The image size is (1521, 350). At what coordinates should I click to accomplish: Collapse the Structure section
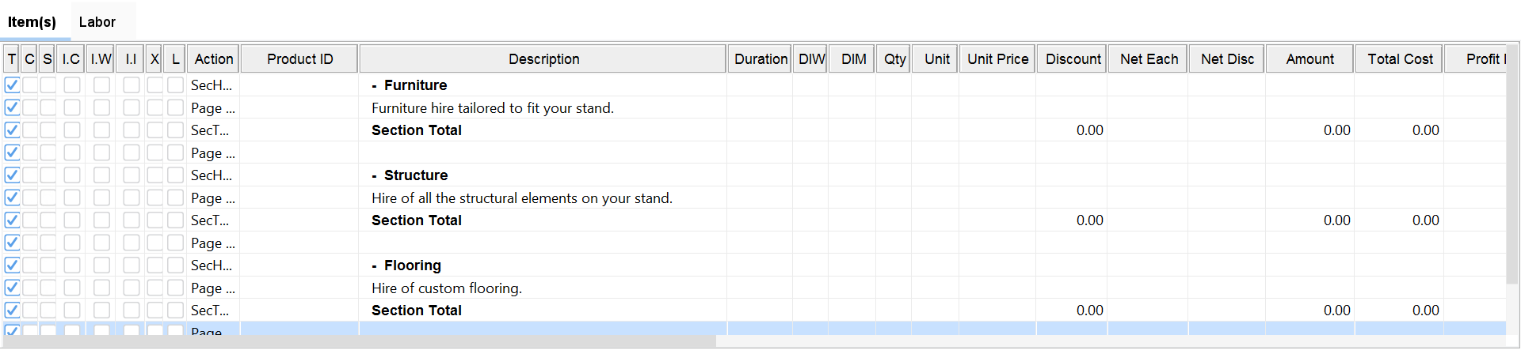click(x=375, y=176)
